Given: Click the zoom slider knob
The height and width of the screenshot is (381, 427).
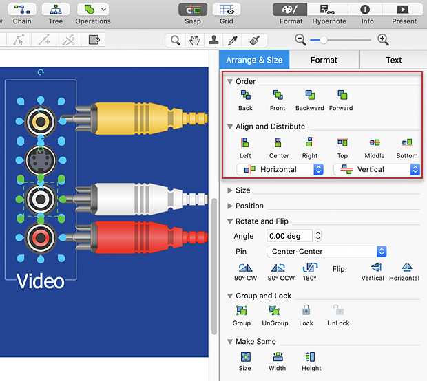Looking at the screenshot, I should (324, 40).
